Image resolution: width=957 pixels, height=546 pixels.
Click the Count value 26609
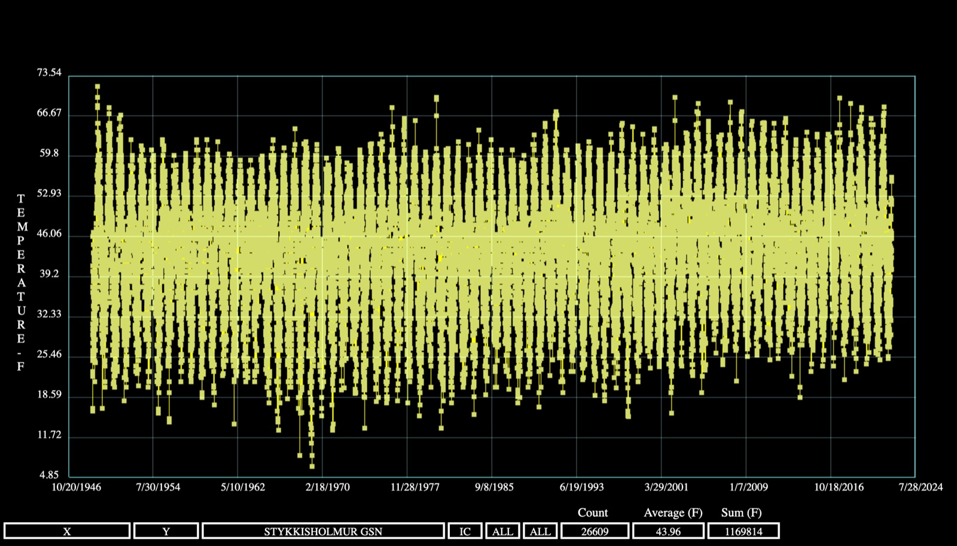pyautogui.click(x=595, y=531)
